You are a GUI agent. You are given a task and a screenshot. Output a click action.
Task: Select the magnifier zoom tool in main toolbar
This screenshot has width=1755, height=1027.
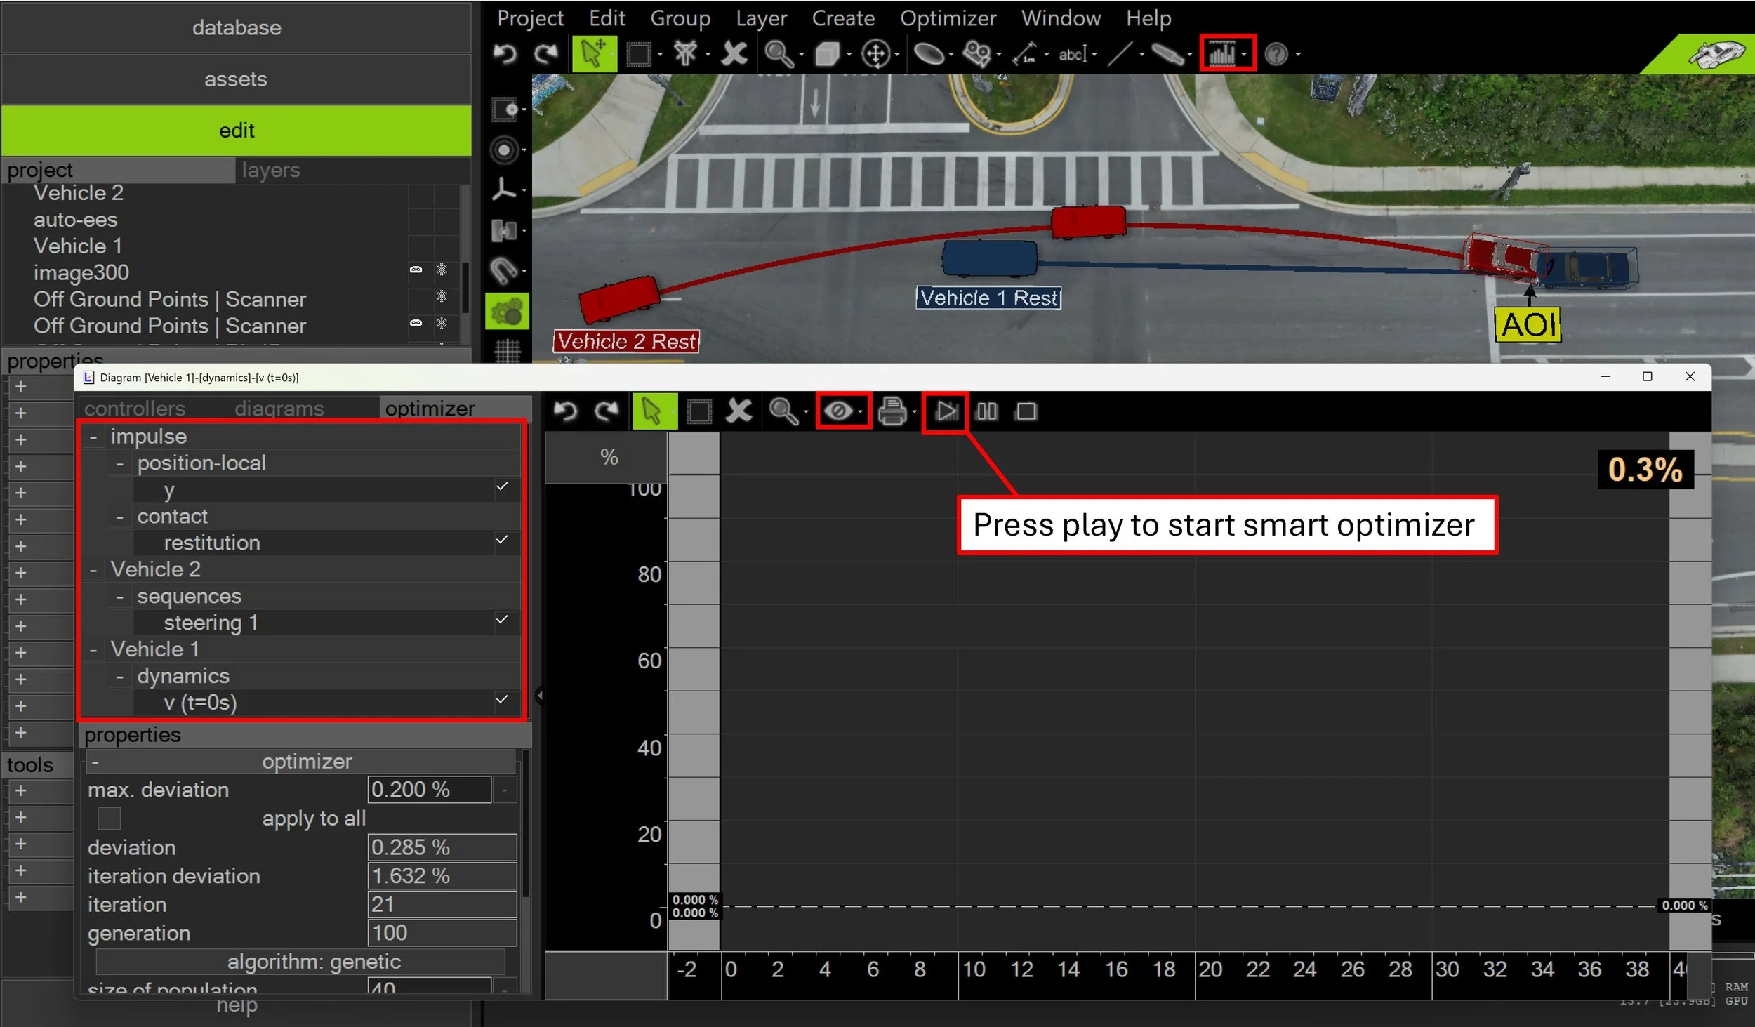click(x=778, y=54)
